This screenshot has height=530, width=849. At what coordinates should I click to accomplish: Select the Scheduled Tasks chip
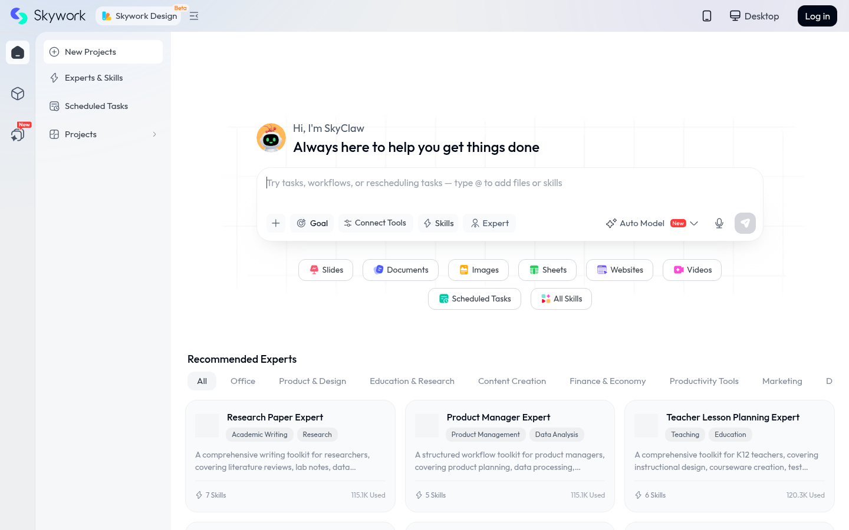pyautogui.click(x=475, y=299)
